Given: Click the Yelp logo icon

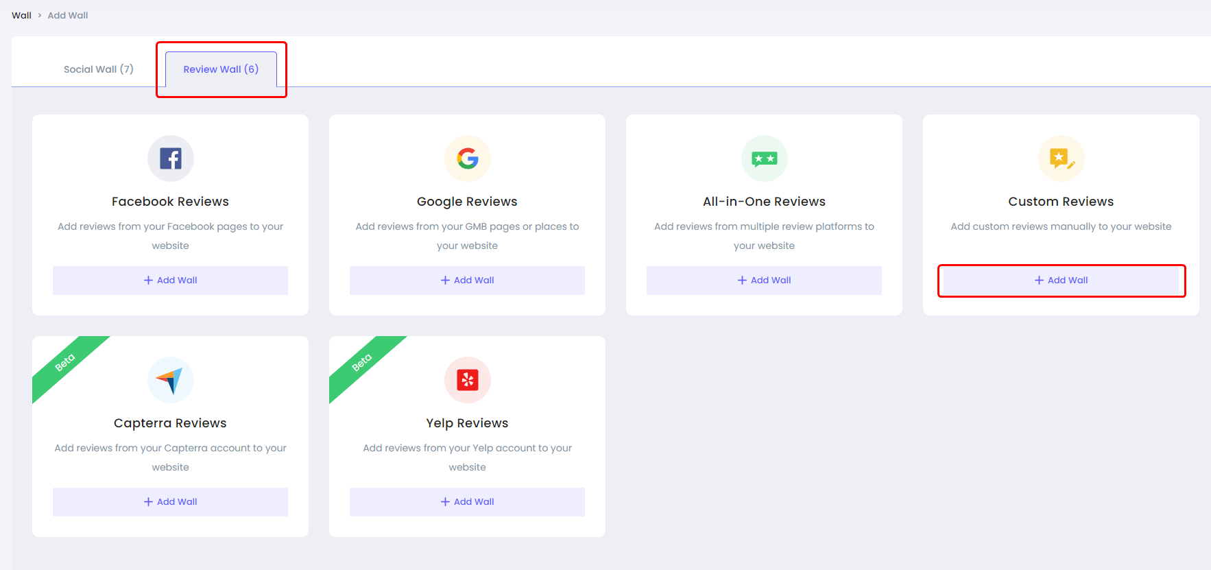Looking at the screenshot, I should (468, 380).
